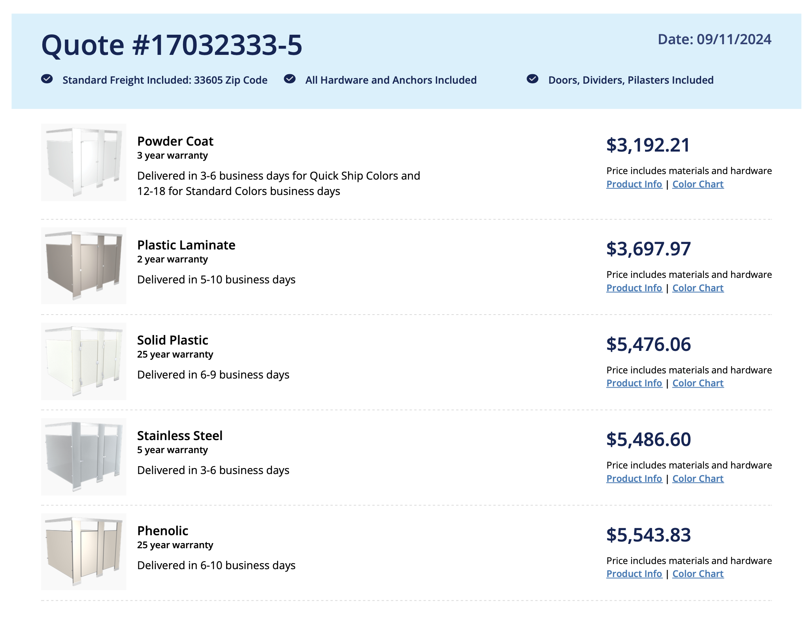The height and width of the screenshot is (626, 811).
Task: Open the Powder Coat partition thumbnail
Action: pos(84,162)
